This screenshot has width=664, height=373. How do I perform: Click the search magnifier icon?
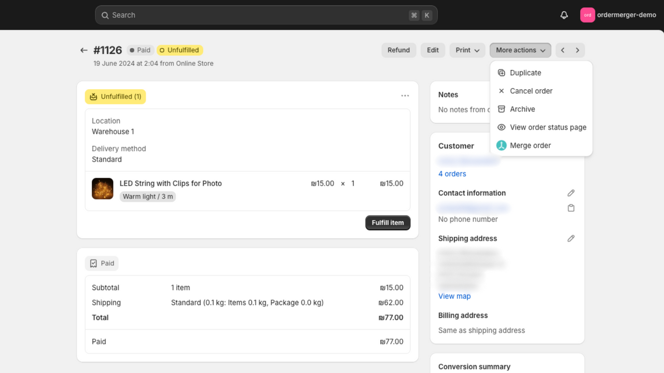pos(105,15)
